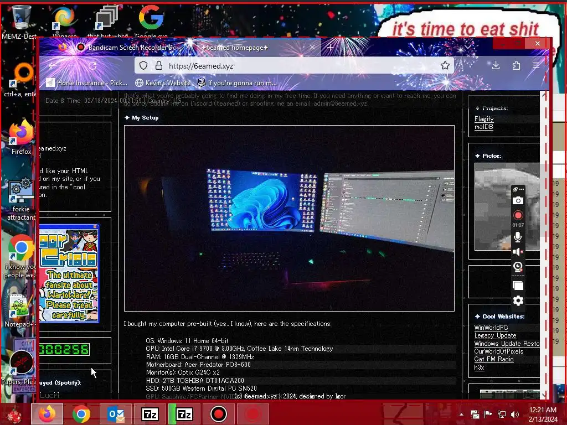
Task: Click the Start button on the taskbar
Action: click(x=14, y=414)
